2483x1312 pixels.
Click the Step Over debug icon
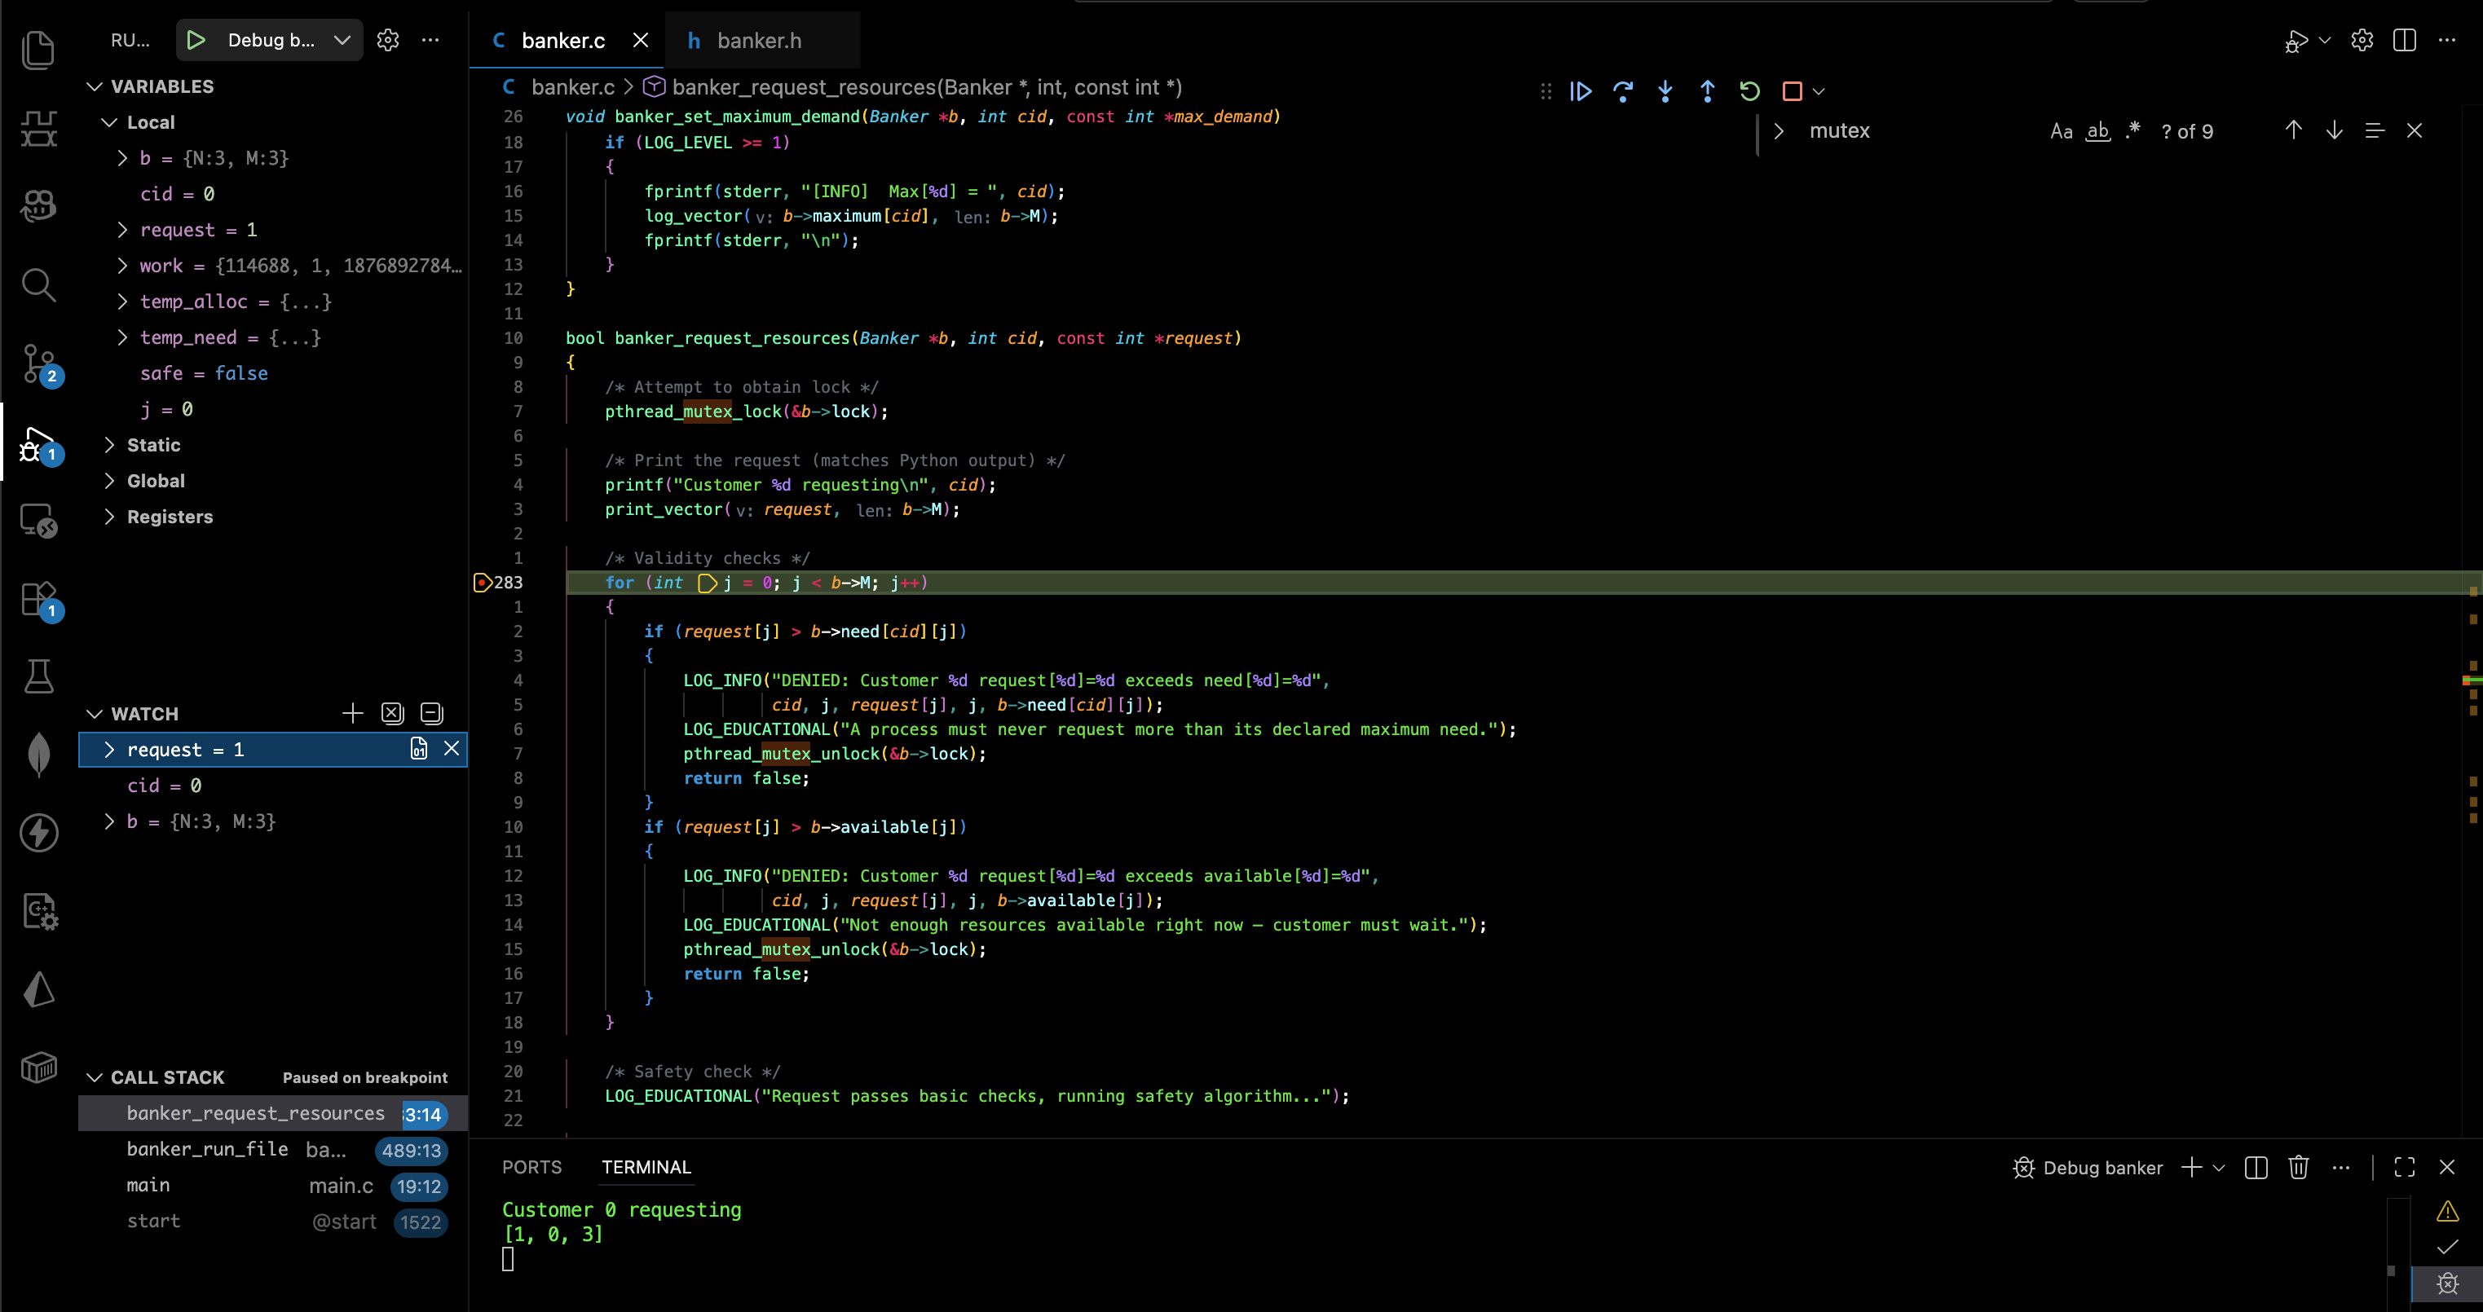tap(1623, 91)
